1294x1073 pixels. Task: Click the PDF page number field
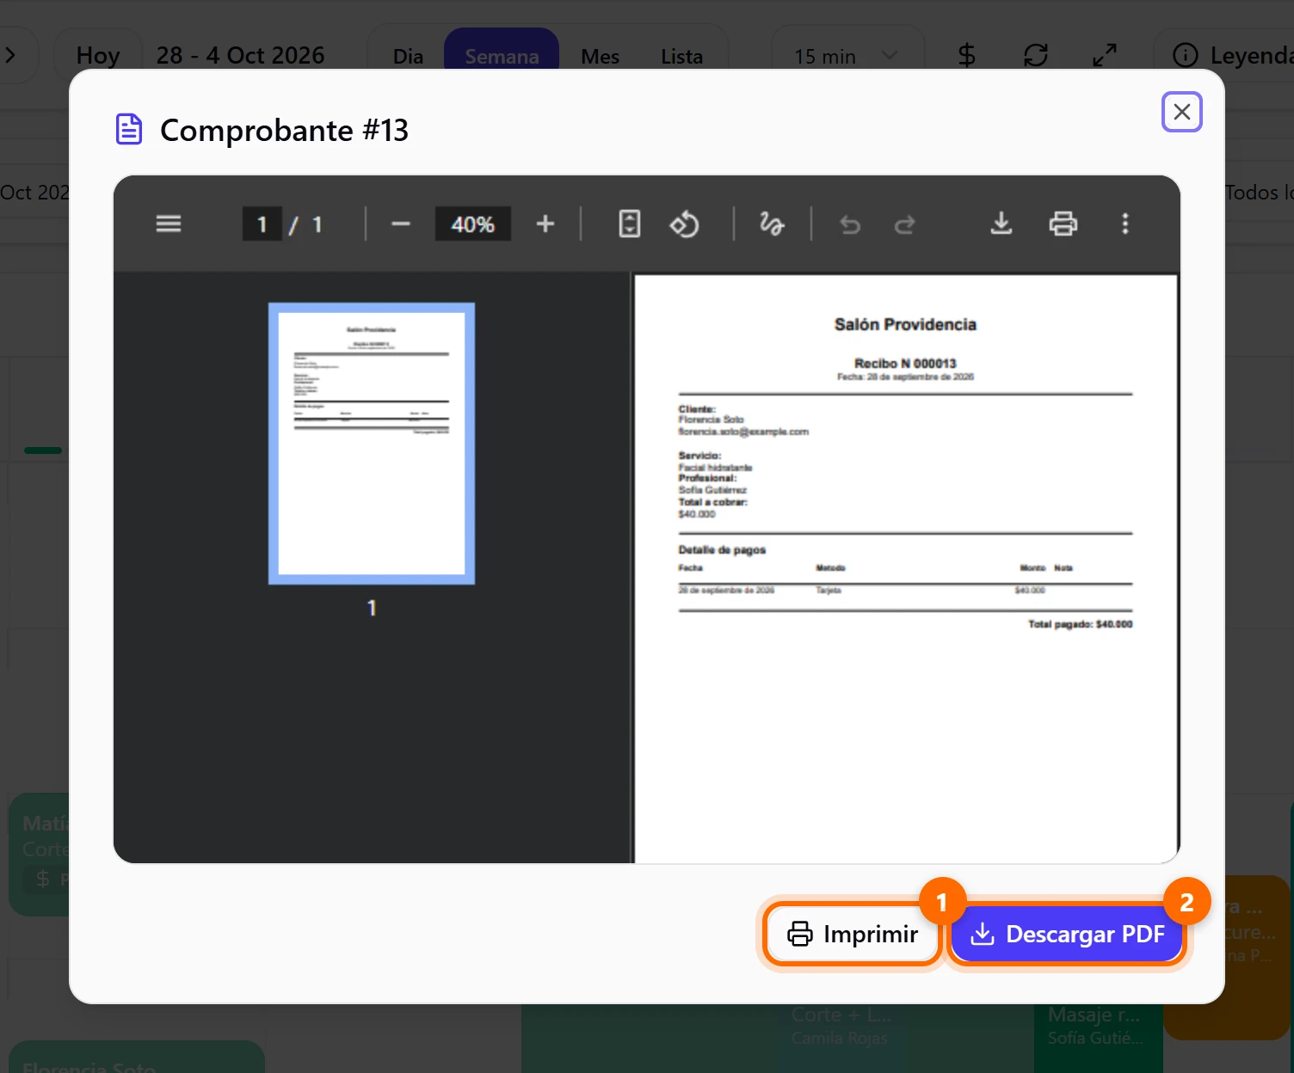tap(262, 224)
